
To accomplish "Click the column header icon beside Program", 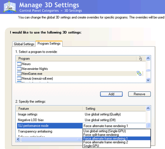I will coord(140,59).
